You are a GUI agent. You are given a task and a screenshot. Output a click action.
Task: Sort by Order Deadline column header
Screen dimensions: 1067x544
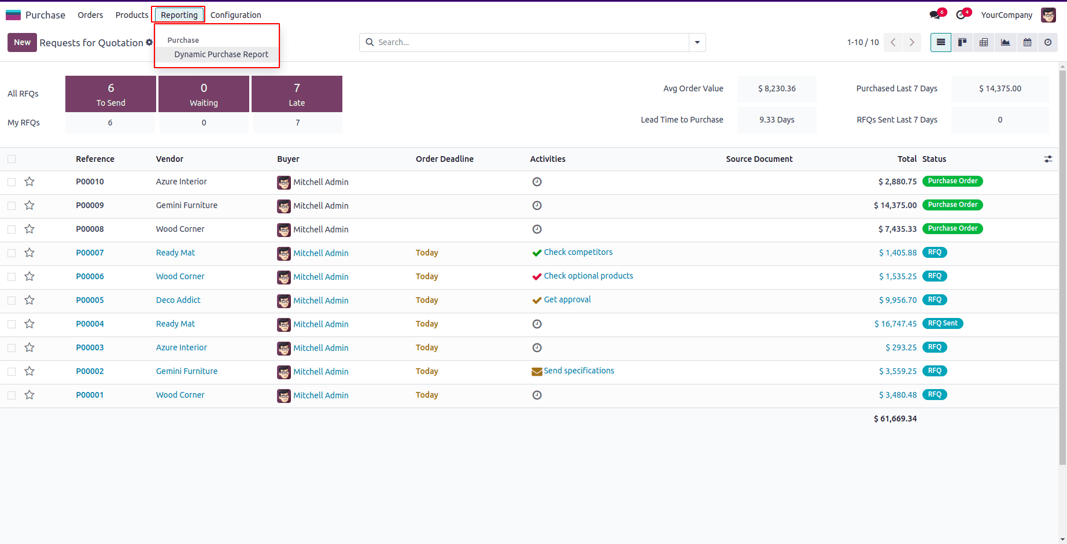[445, 159]
